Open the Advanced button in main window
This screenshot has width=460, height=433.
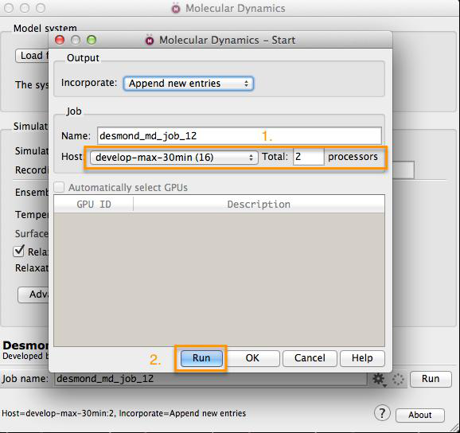[33, 295]
